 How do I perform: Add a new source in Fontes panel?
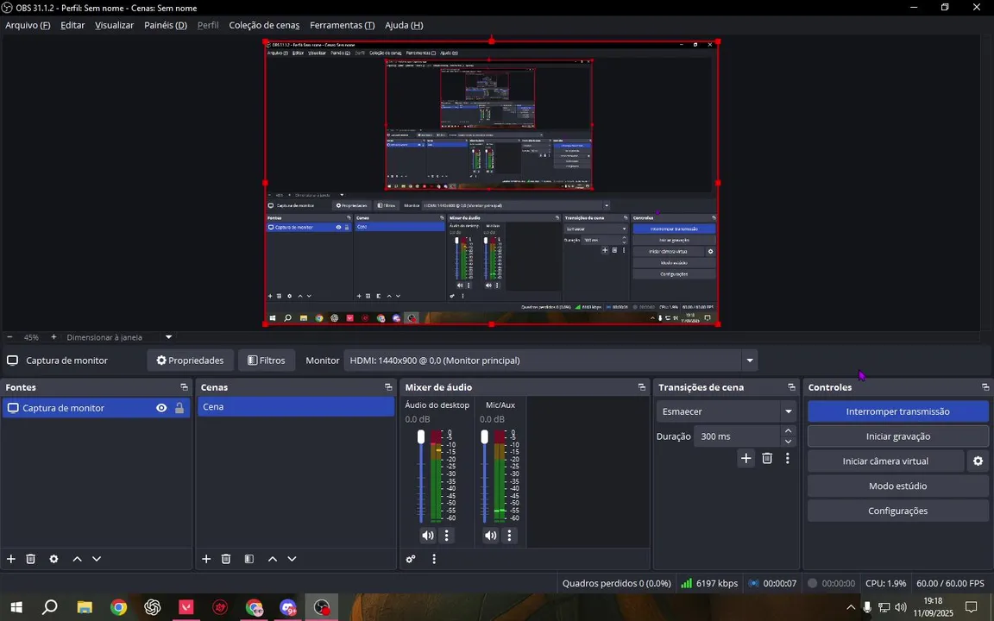10,559
